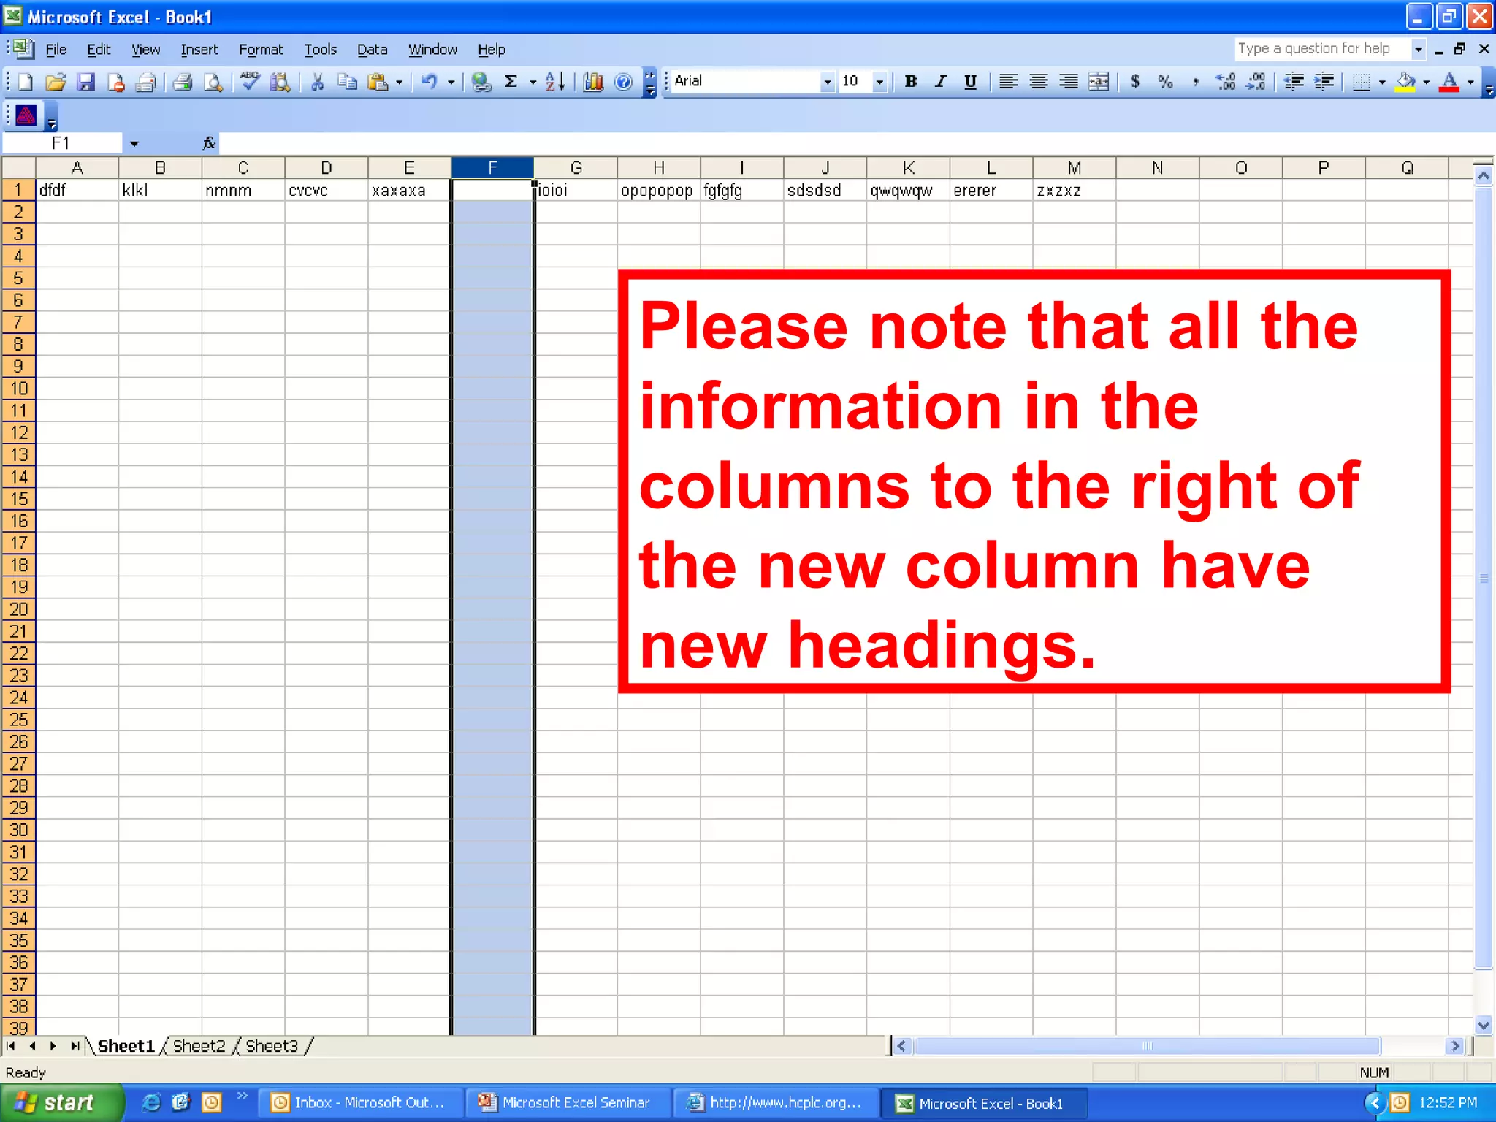Toggle bold formatting
Image resolution: width=1496 pixels, height=1122 pixels.
click(x=910, y=82)
